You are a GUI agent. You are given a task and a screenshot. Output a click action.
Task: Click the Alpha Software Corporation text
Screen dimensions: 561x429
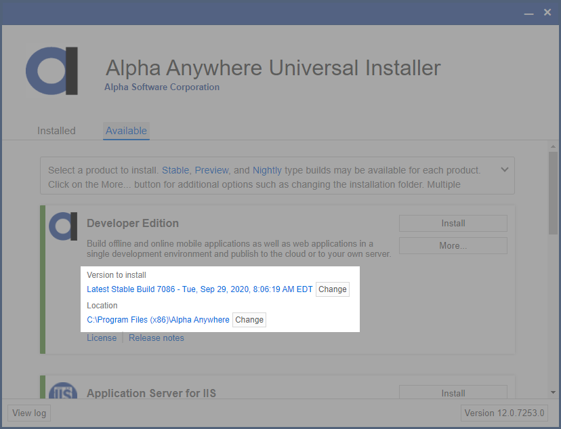pyautogui.click(x=162, y=87)
